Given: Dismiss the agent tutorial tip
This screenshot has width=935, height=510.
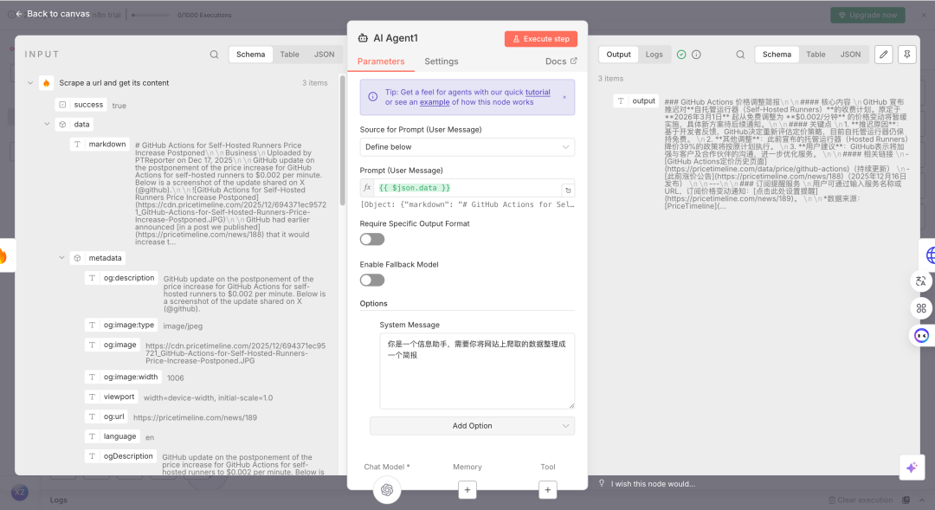Looking at the screenshot, I should [x=564, y=97].
